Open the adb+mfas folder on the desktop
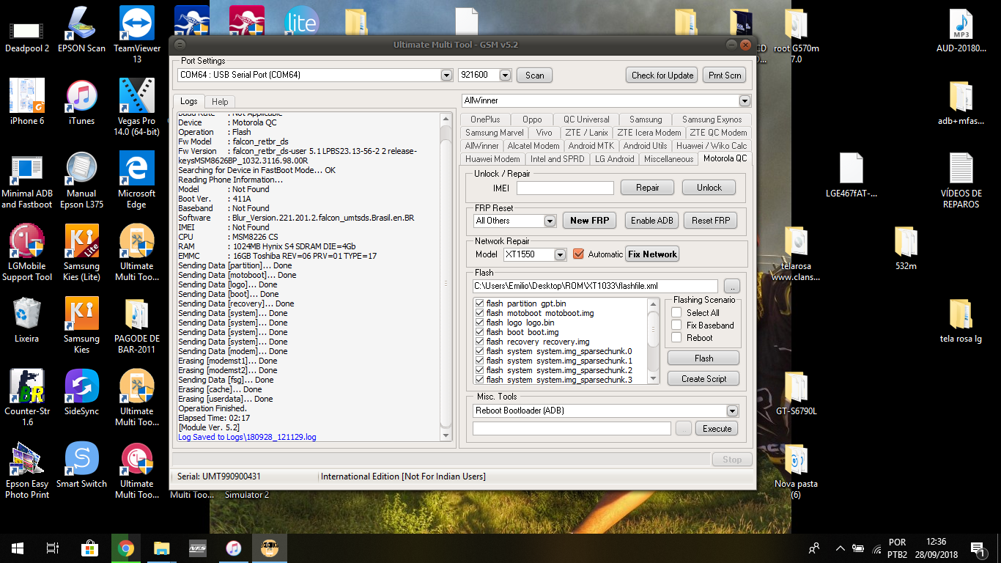The width and height of the screenshot is (1001, 563). tap(961, 104)
